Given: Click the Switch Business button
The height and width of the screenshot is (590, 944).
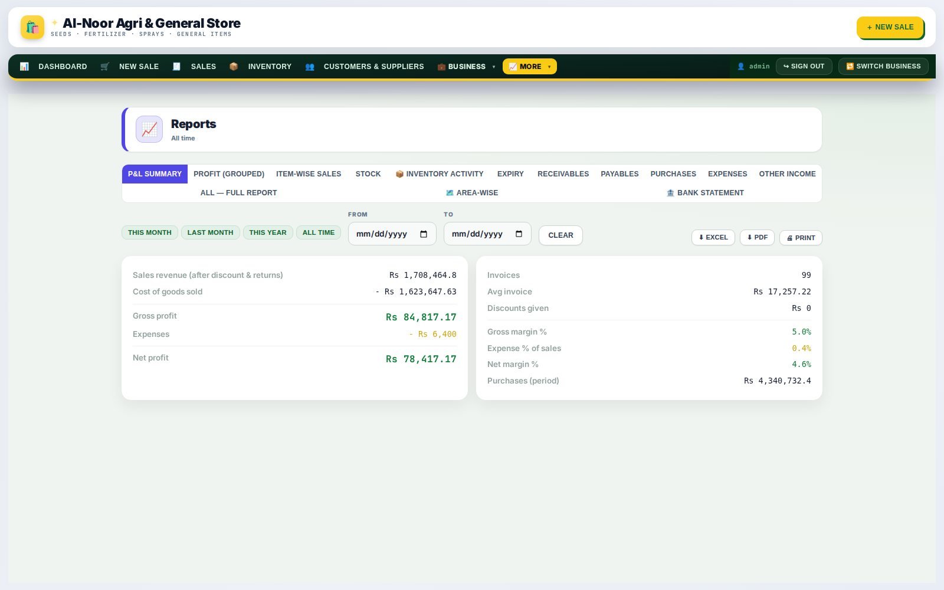Looking at the screenshot, I should (x=883, y=67).
